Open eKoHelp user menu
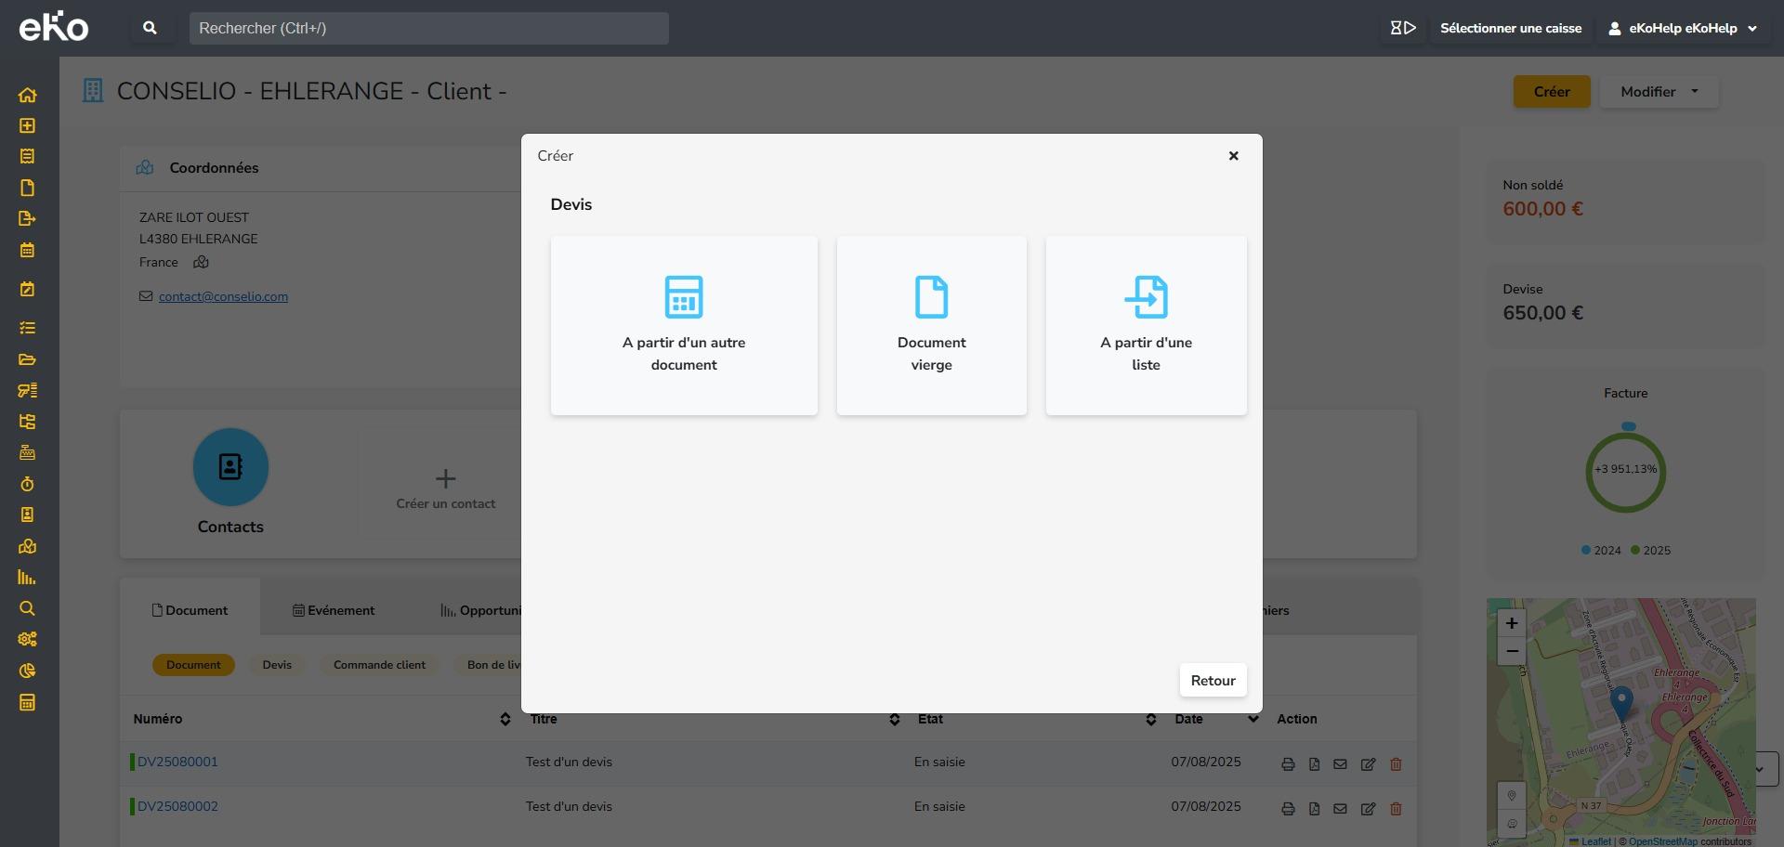 [1683, 28]
